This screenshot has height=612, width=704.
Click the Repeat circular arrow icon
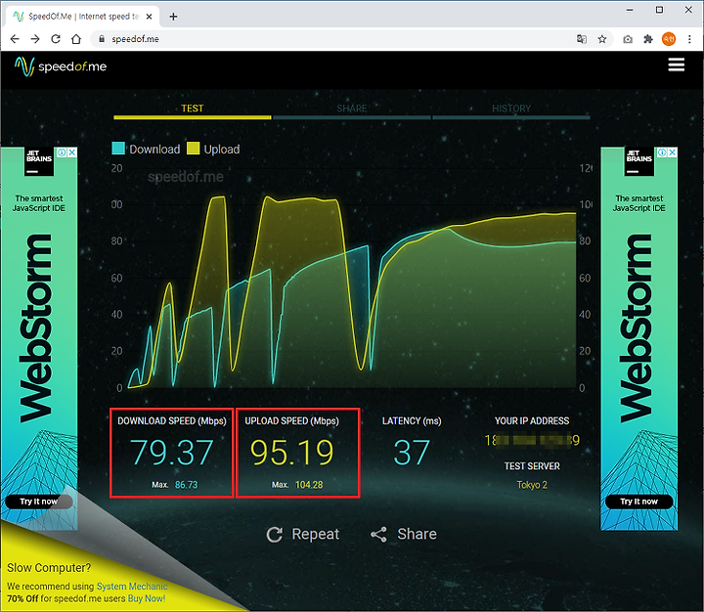[275, 535]
